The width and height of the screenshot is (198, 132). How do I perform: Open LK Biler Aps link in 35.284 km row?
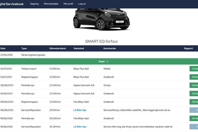(80, 127)
